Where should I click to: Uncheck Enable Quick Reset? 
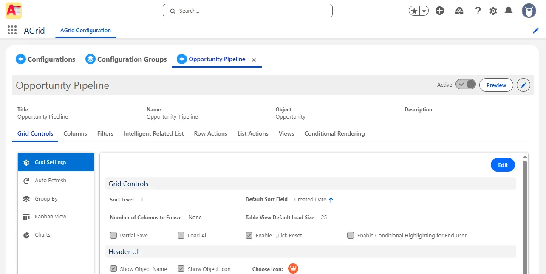tap(249, 235)
